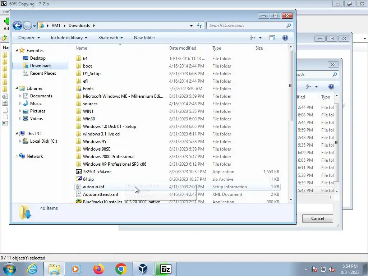Viewport: 368px width, 276px height.
Task: Select the Windows 2000 Professional folder
Action: pos(109,157)
